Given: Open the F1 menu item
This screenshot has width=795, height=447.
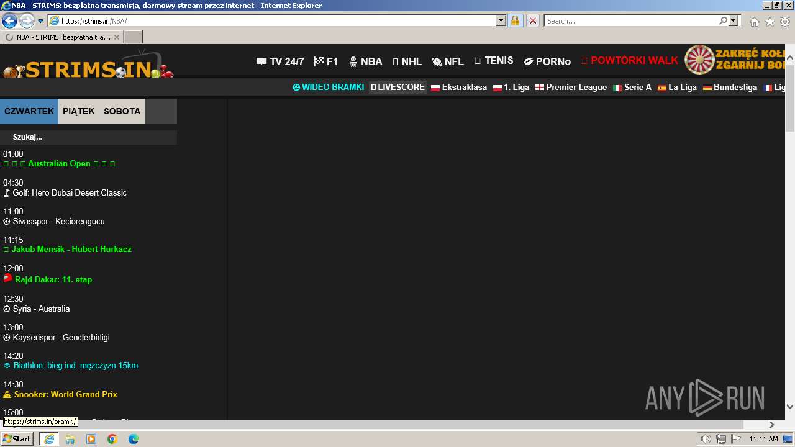Looking at the screenshot, I should 326,61.
